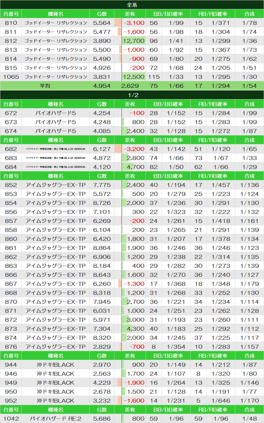
Task: Click the -3,200 value in row 682
Action: (134, 149)
